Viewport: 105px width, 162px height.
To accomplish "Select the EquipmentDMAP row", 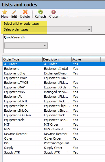I will (54, 78).
